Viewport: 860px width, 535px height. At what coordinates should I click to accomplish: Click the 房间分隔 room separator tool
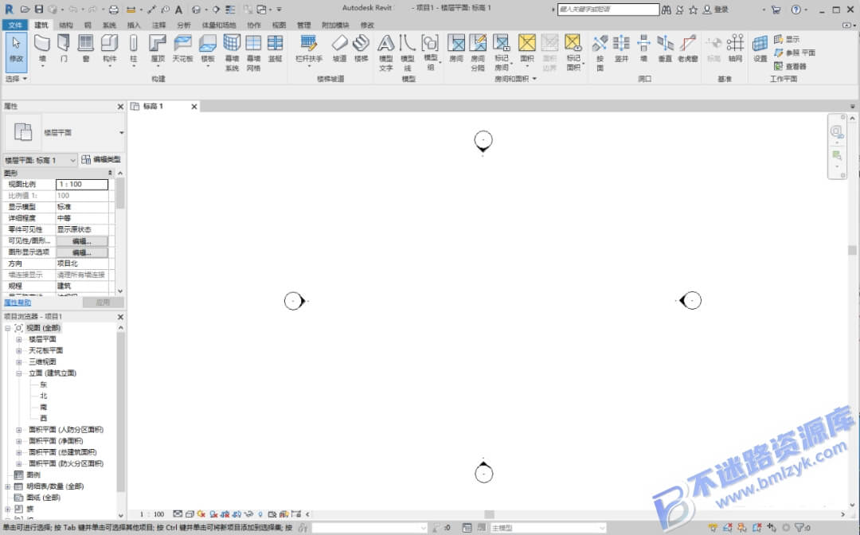coord(478,53)
